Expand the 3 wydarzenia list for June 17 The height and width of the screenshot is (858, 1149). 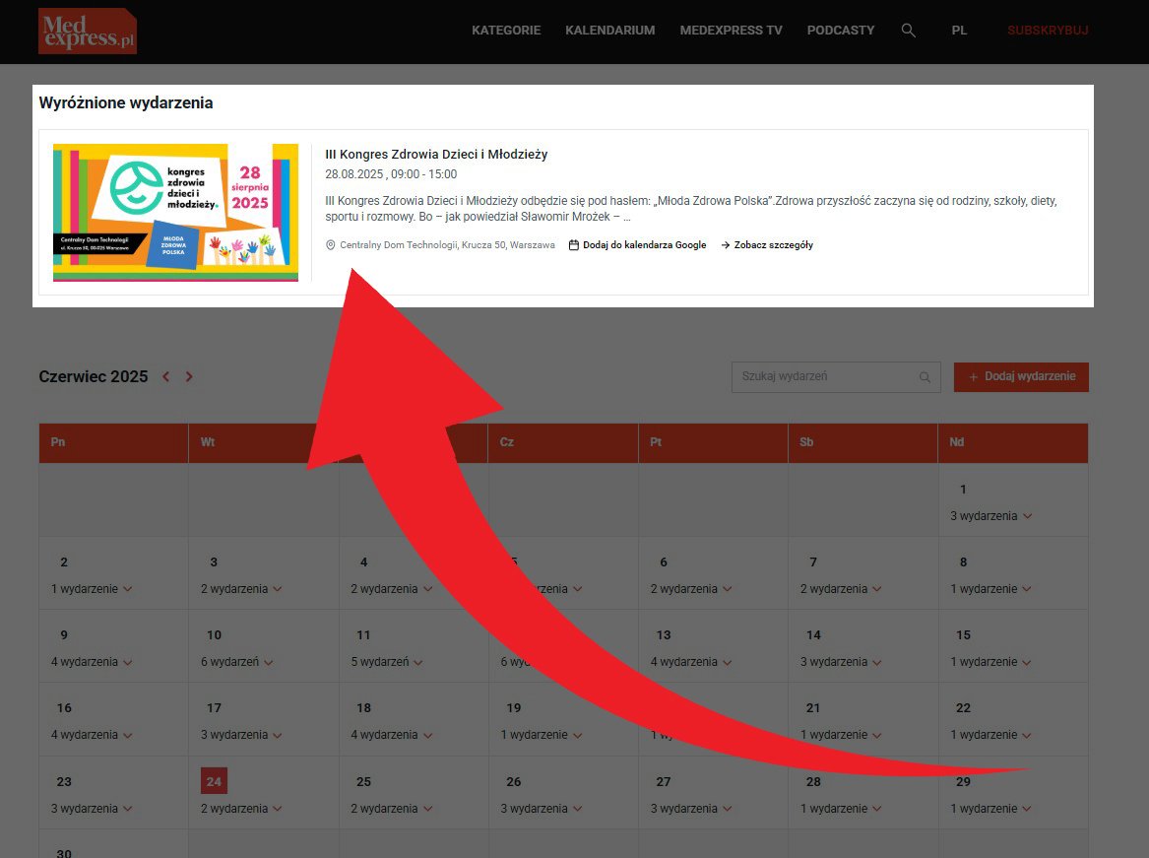coord(241,735)
